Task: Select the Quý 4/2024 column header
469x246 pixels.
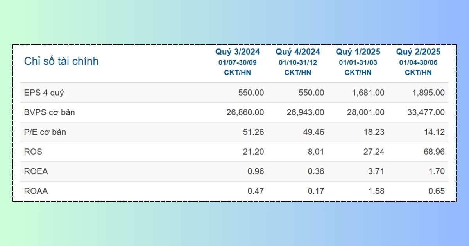Action: (297, 52)
